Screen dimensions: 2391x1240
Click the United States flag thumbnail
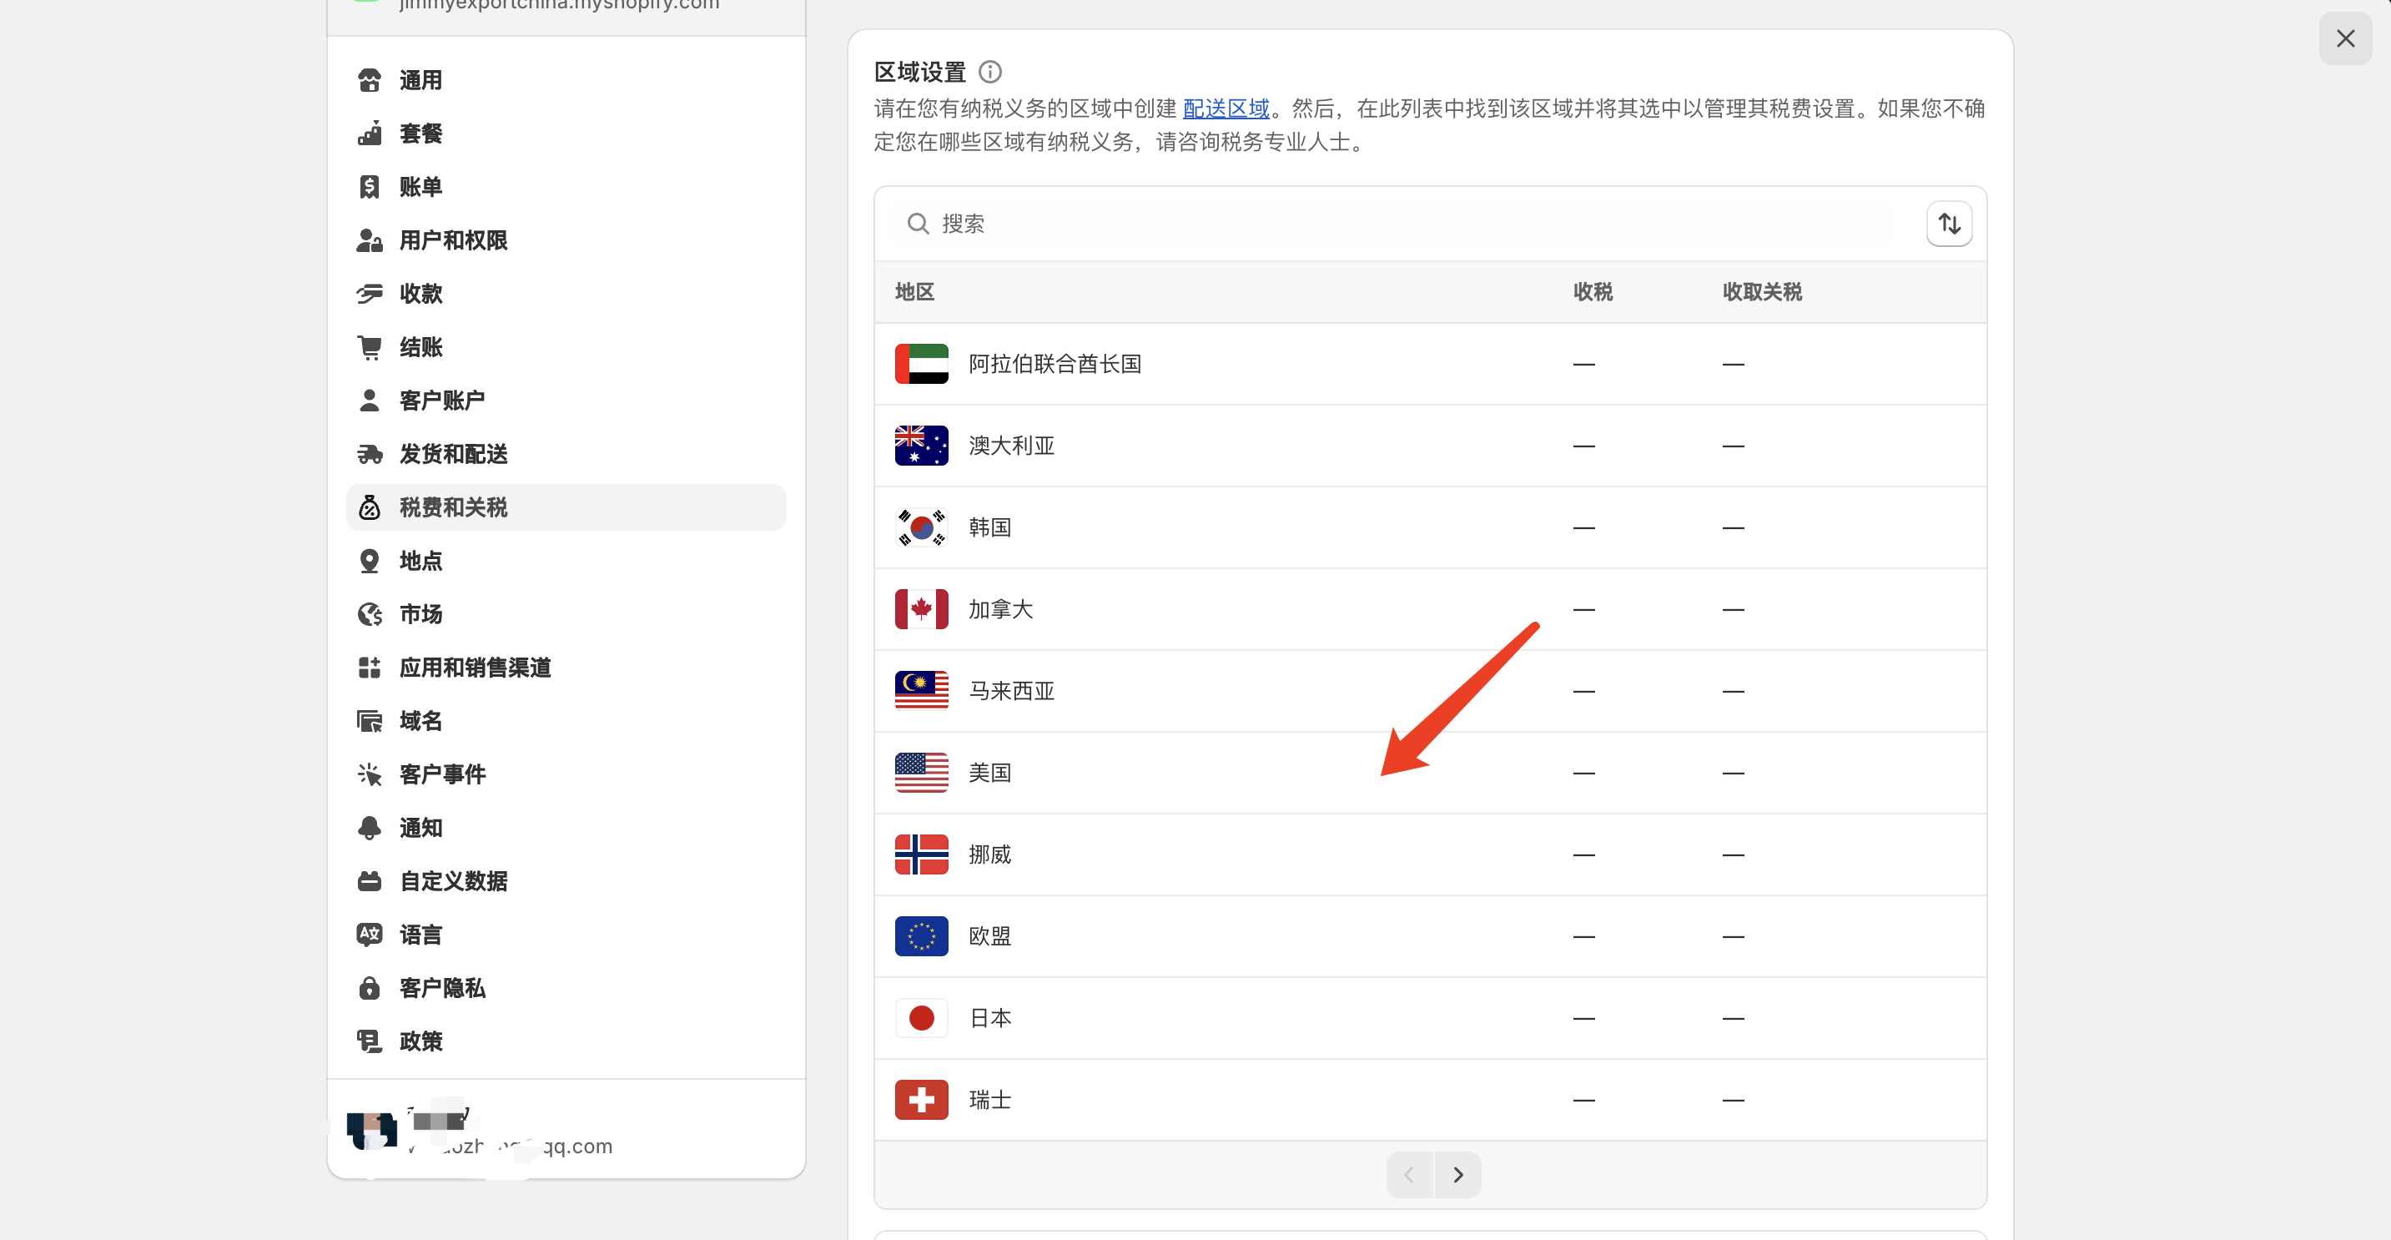click(x=921, y=774)
